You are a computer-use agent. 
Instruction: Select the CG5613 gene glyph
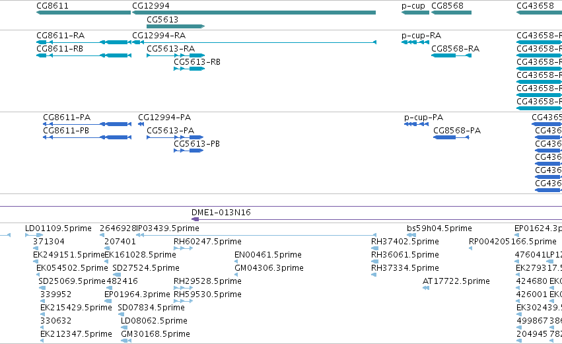[176, 26]
